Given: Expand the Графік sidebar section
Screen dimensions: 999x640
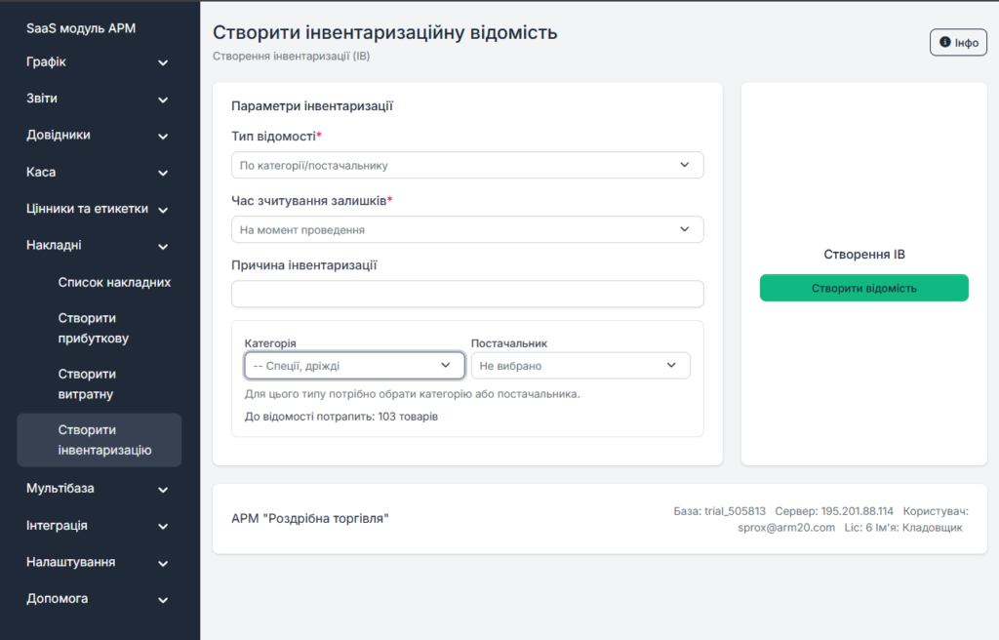Looking at the screenshot, I should (98, 62).
